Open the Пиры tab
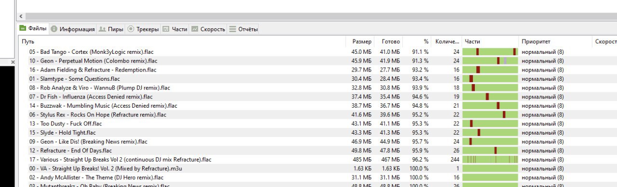 pyautogui.click(x=111, y=29)
